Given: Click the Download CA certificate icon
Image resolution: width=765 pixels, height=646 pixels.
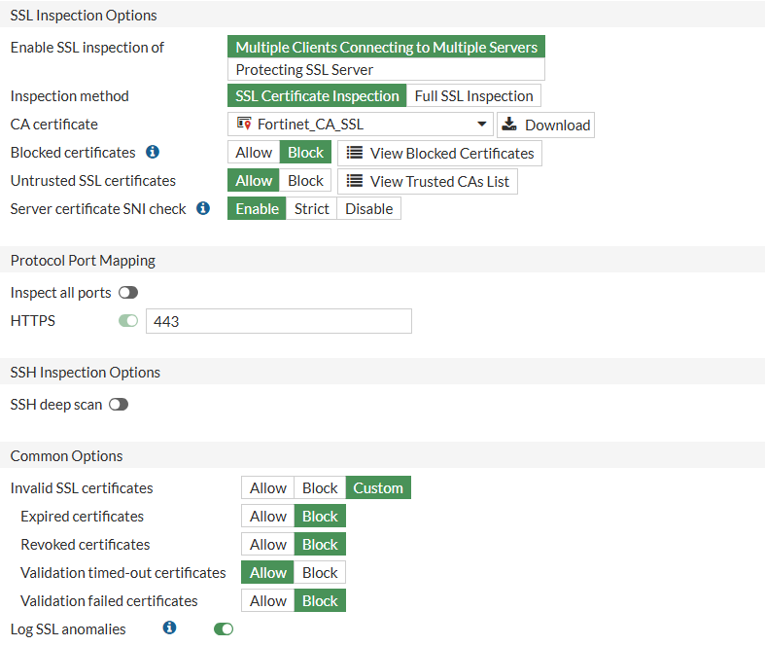Looking at the screenshot, I should click(x=509, y=125).
